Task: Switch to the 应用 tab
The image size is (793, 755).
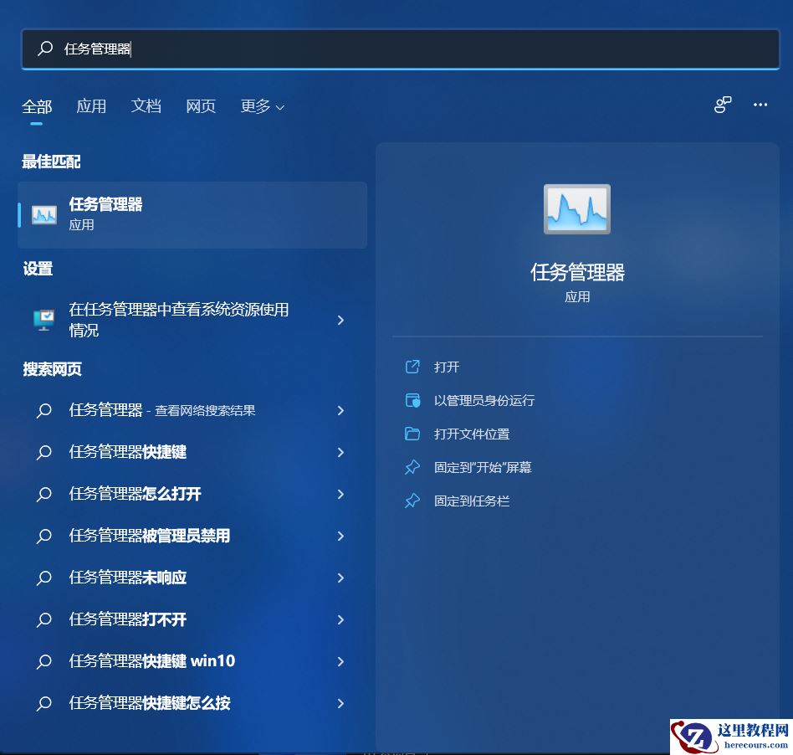Action: tap(91, 106)
